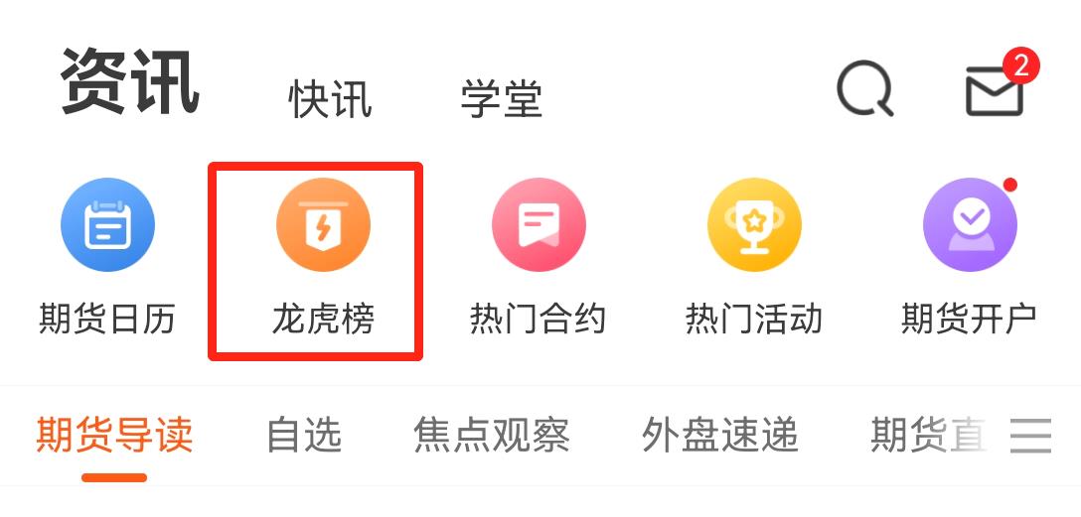Tap the 龙虎榜 text label
Screen dimensions: 1081x517
tap(323, 320)
